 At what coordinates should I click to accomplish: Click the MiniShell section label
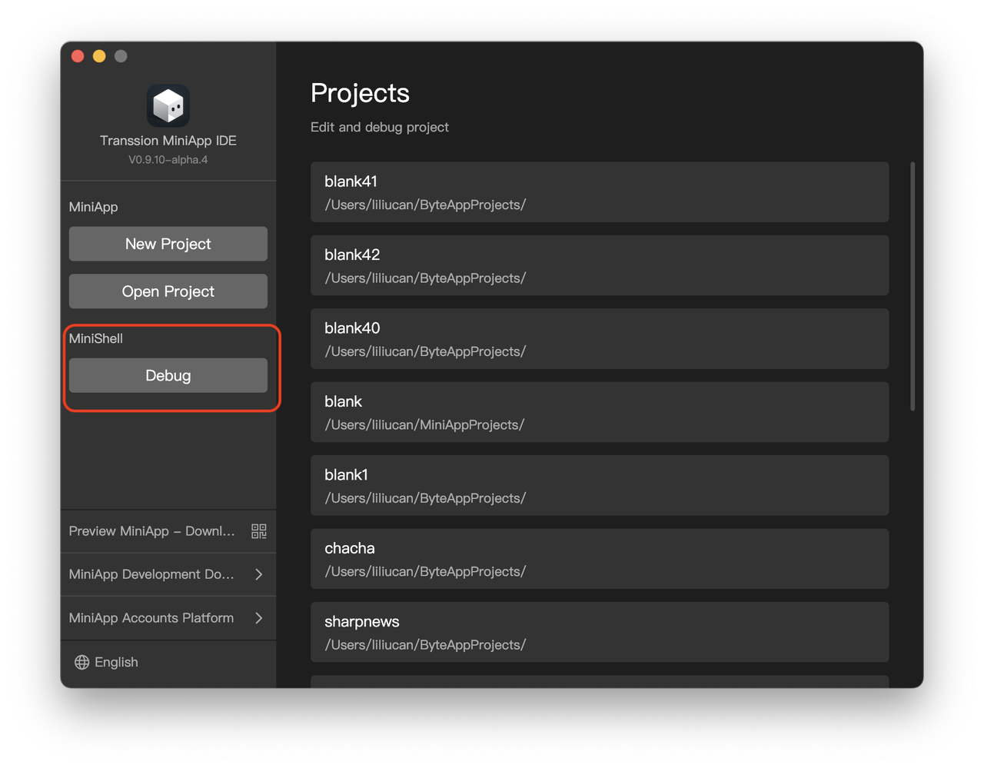95,338
